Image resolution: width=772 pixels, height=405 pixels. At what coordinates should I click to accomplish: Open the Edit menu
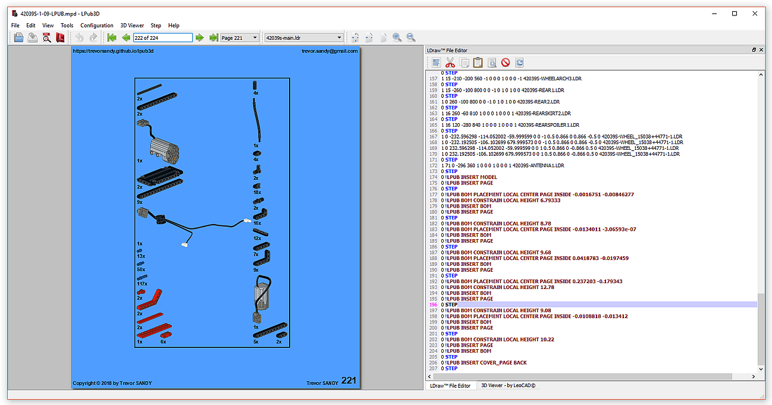[31, 26]
